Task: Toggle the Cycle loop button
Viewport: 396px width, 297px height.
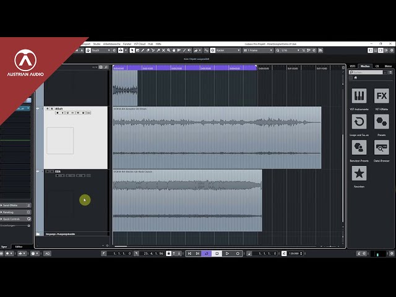Action: (x=207, y=254)
